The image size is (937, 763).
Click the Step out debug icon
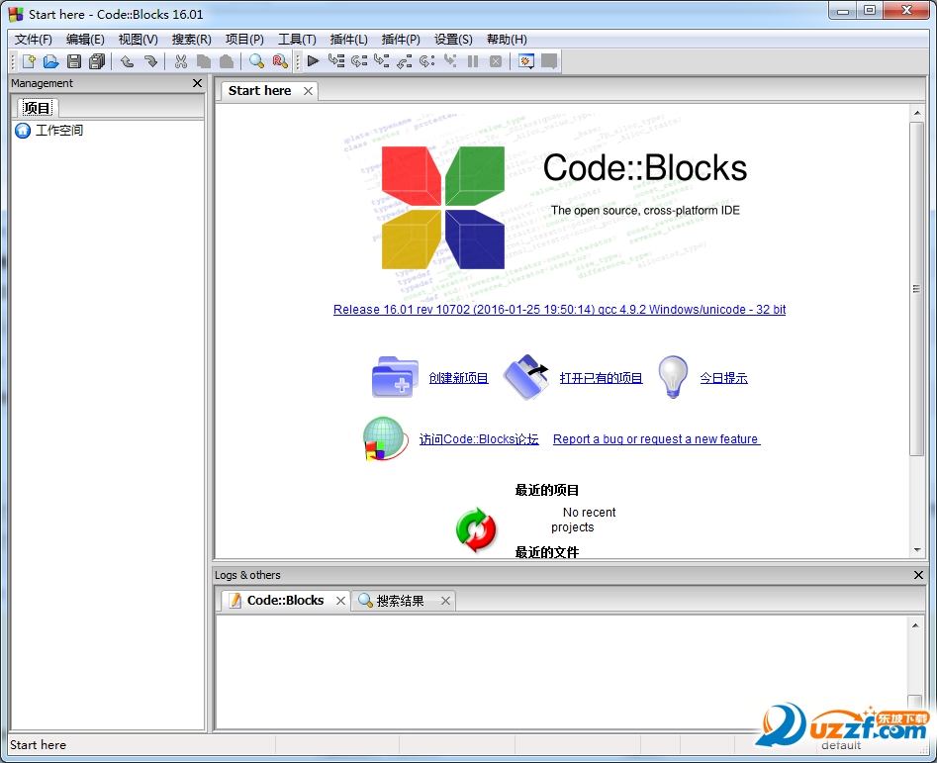click(x=404, y=60)
